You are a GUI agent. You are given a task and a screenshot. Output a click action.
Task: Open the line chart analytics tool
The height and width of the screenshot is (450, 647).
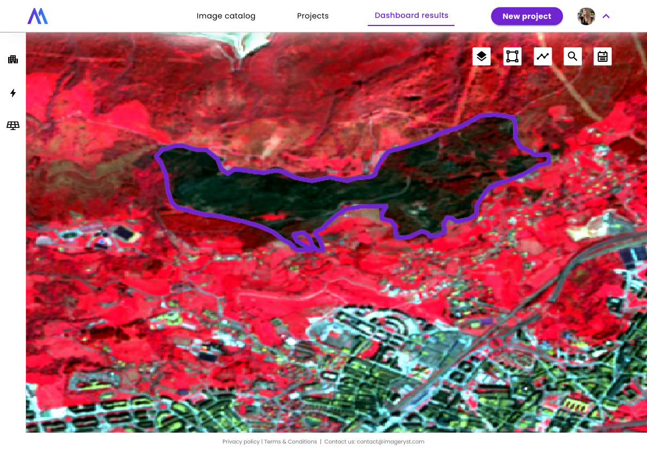(542, 56)
